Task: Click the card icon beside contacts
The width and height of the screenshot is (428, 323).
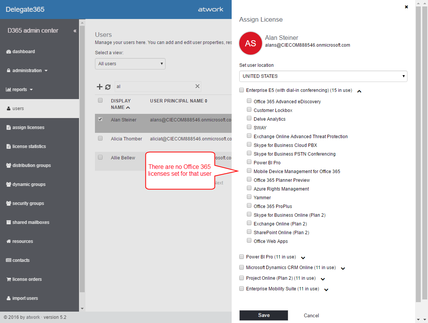Action: (x=9, y=260)
